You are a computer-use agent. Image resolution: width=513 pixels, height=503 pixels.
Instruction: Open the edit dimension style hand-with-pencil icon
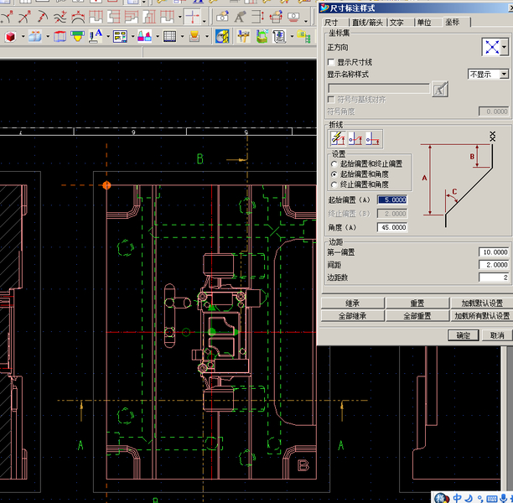click(222, 17)
